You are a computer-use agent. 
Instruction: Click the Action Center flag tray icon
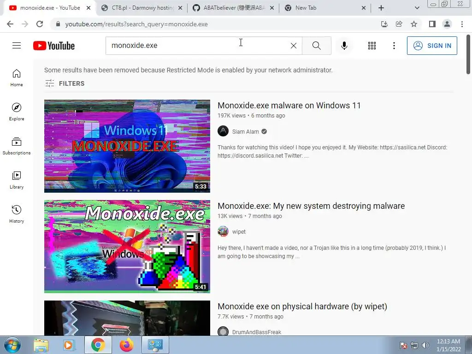[x=403, y=345]
